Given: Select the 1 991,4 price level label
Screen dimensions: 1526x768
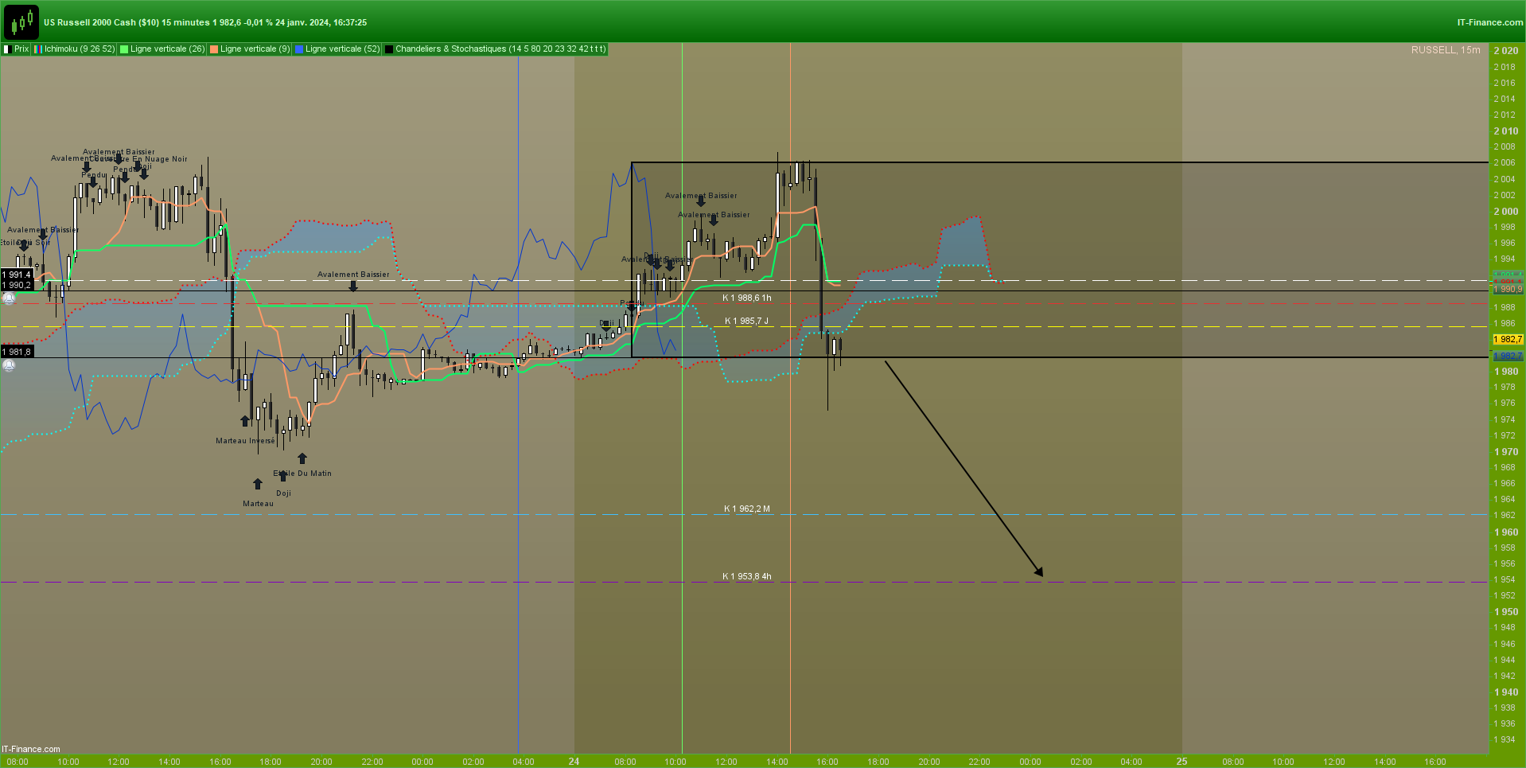Looking at the screenshot, I should click(x=17, y=275).
